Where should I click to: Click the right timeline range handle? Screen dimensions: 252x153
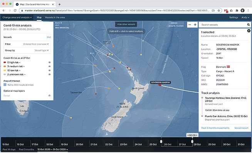192,141
